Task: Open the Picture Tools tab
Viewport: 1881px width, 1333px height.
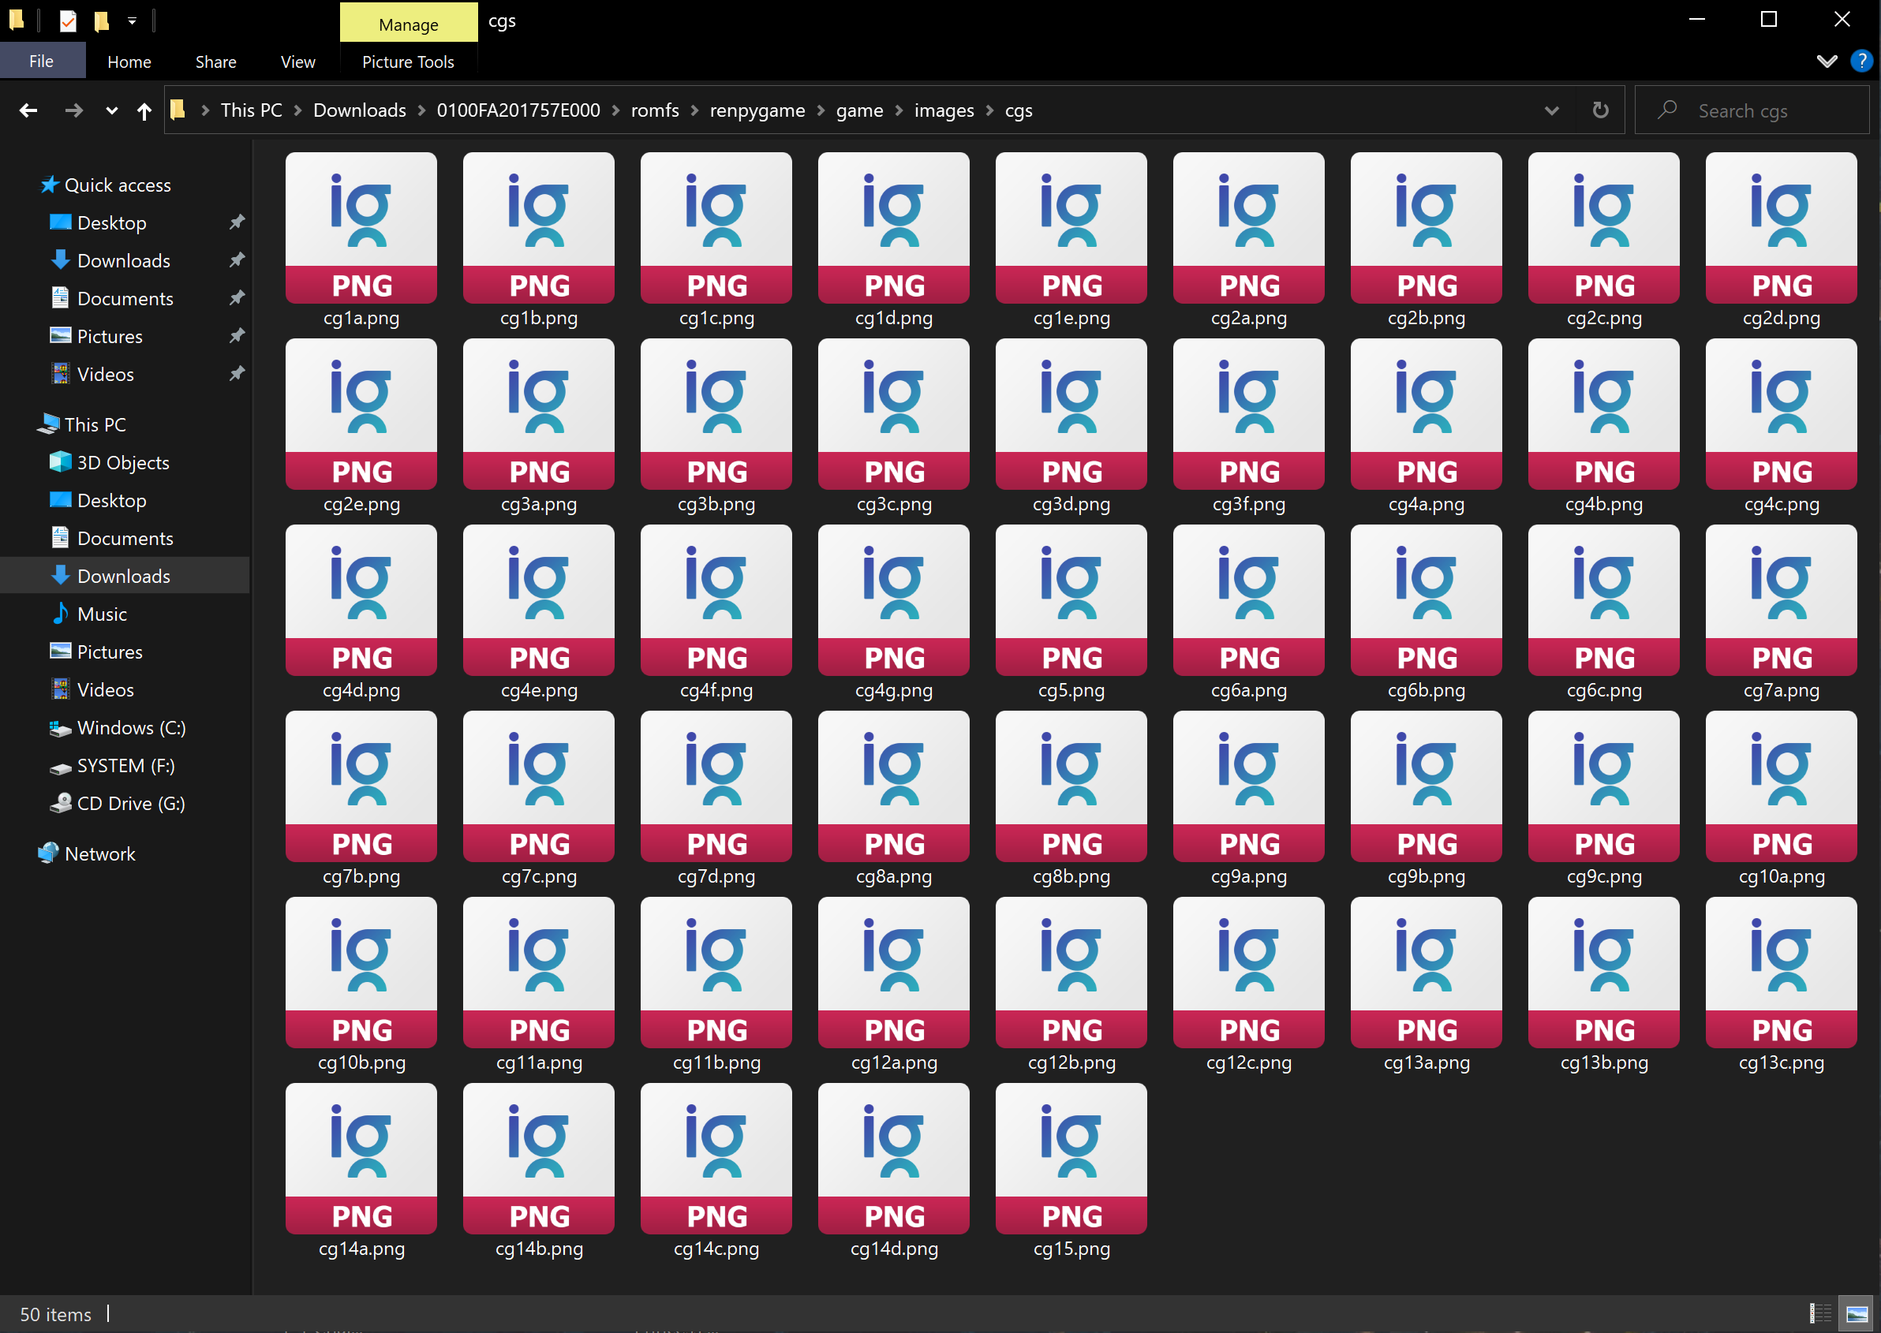Action: coord(408,62)
